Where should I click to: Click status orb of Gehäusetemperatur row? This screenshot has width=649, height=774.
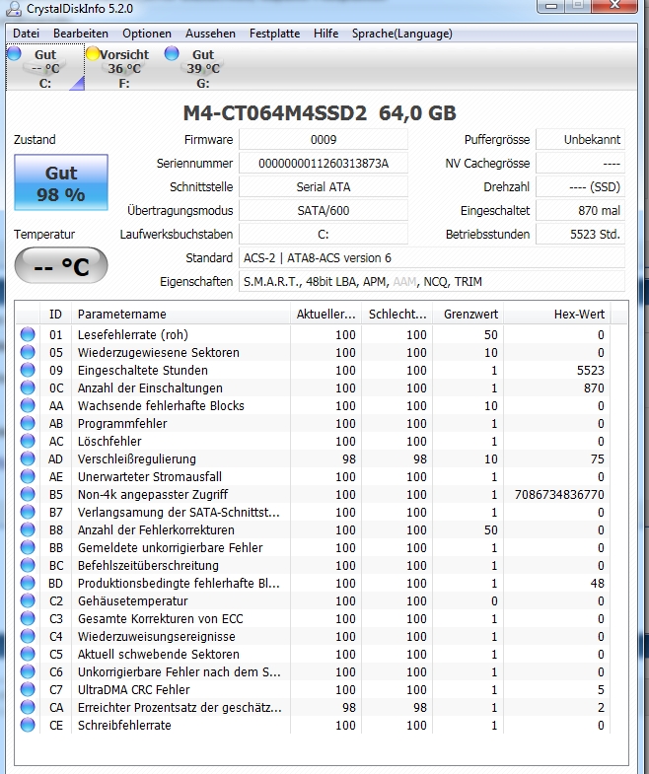28,600
